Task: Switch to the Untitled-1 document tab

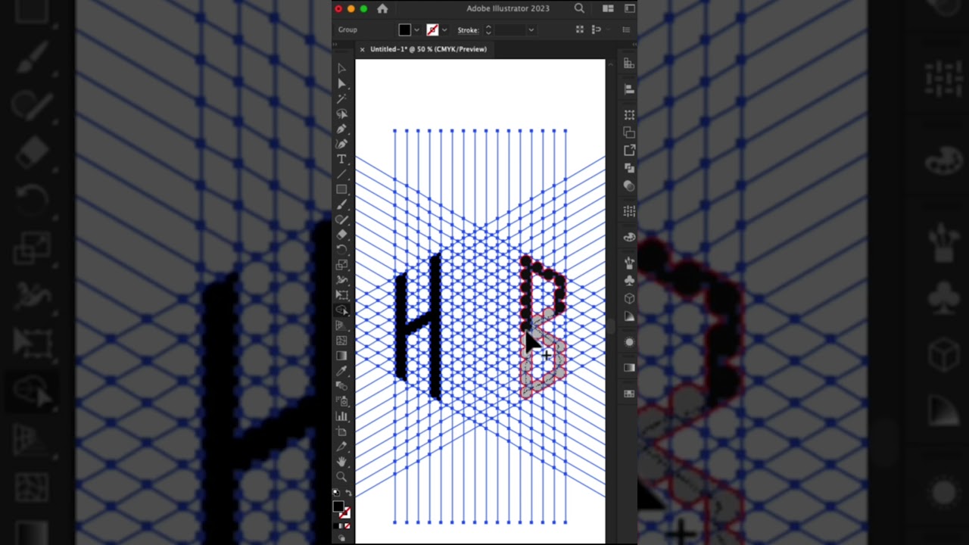Action: (x=428, y=49)
